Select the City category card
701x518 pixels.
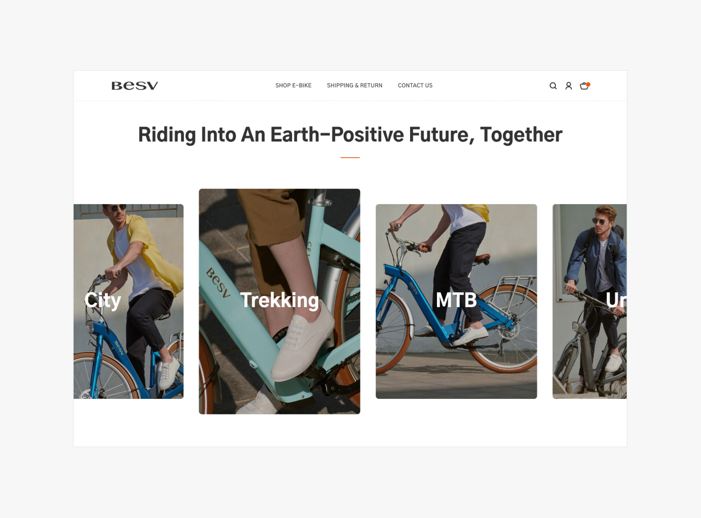(129, 301)
